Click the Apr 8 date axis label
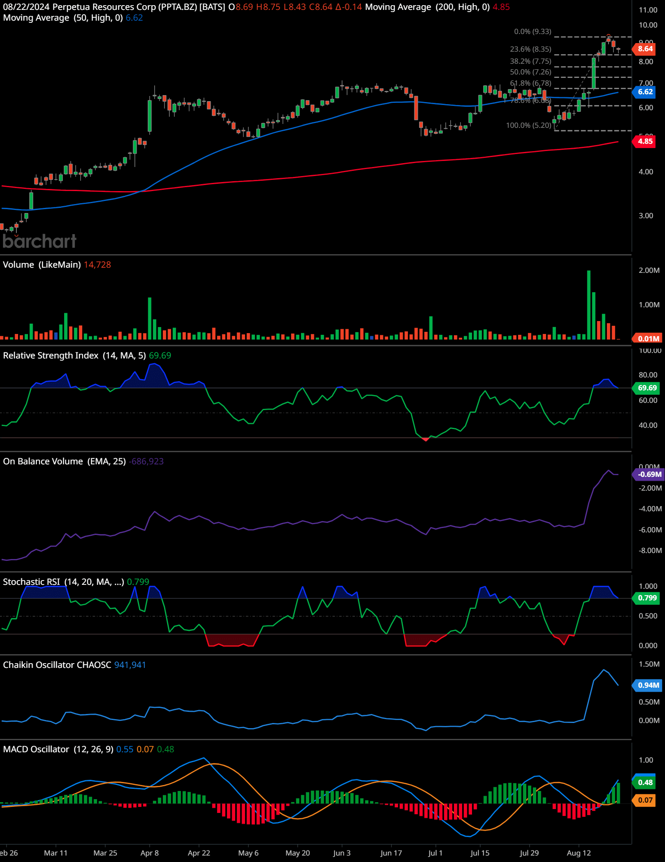665x862 pixels. point(149,853)
